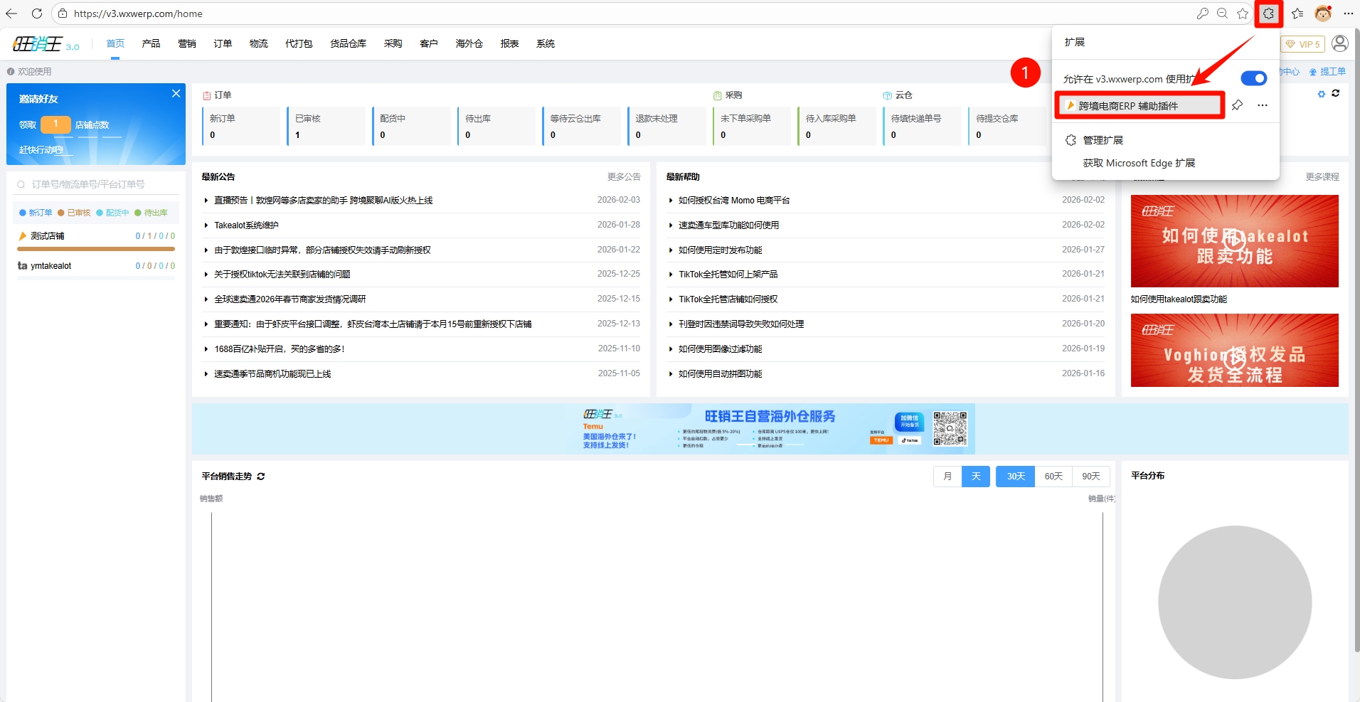The width and height of the screenshot is (1360, 702).
Task: Open the user account avatar icon
Action: (1339, 44)
